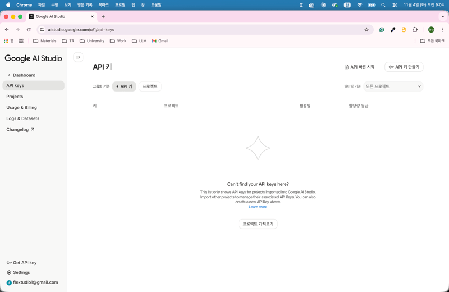Screen dimensions: 449x292
Task: Open the macOS Apple menu
Action: click(8, 5)
